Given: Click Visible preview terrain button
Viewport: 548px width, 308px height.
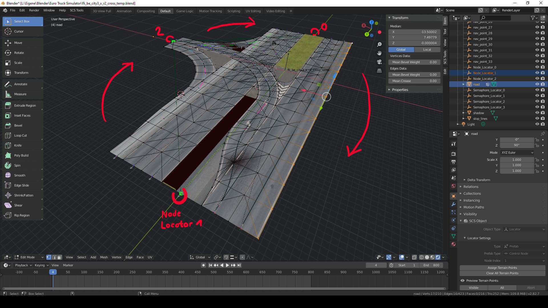Looking at the screenshot, I should pyautogui.click(x=474, y=288).
